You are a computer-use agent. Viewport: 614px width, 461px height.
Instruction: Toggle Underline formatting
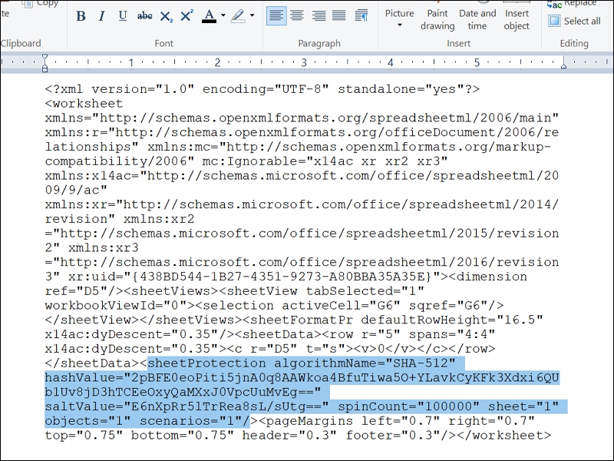123,16
